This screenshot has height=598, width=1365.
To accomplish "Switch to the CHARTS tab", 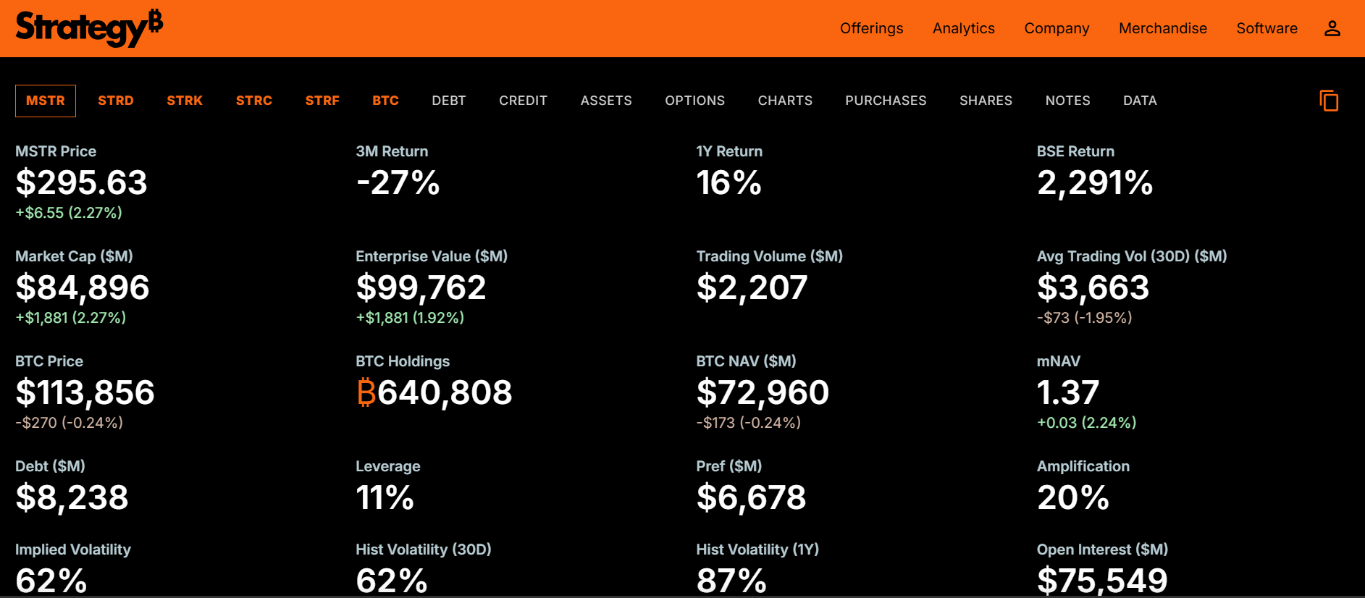I will [x=785, y=101].
